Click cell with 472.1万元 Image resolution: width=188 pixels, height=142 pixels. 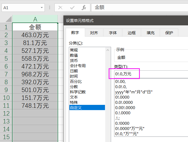click(35, 66)
